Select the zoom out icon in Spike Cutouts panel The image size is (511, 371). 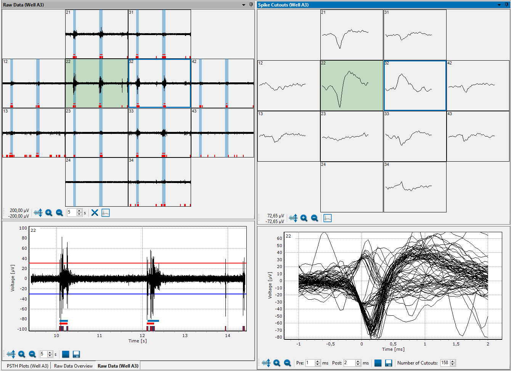(x=314, y=218)
